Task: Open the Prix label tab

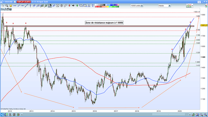Action: [2, 9]
